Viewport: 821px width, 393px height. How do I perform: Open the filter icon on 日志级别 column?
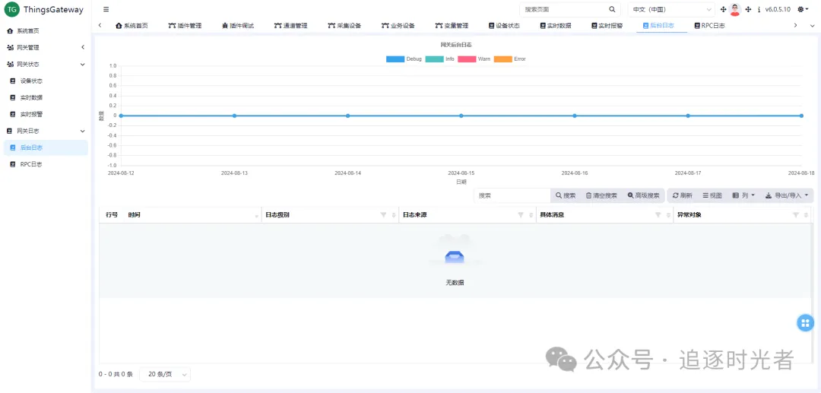click(x=383, y=215)
